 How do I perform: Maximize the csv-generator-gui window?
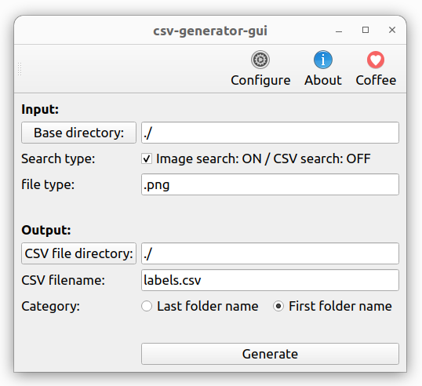click(x=366, y=30)
